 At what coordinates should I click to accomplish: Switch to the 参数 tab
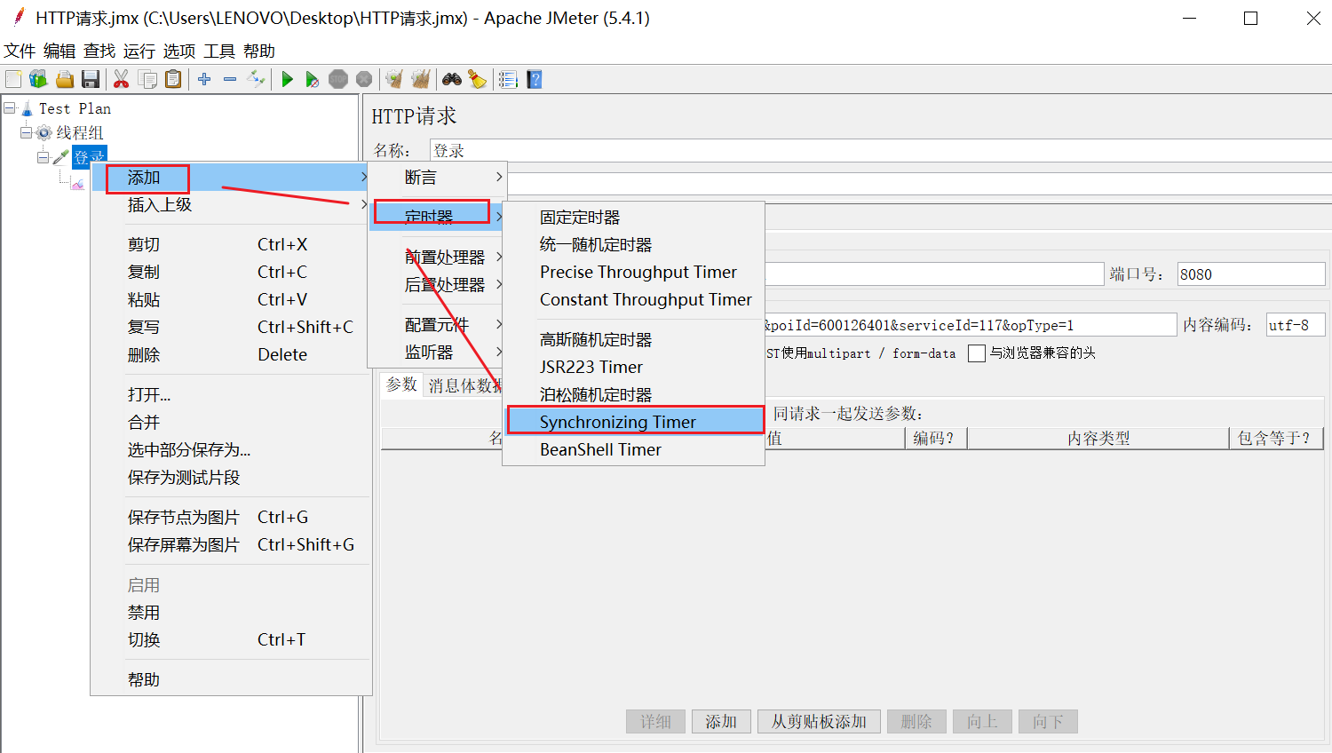(x=401, y=384)
